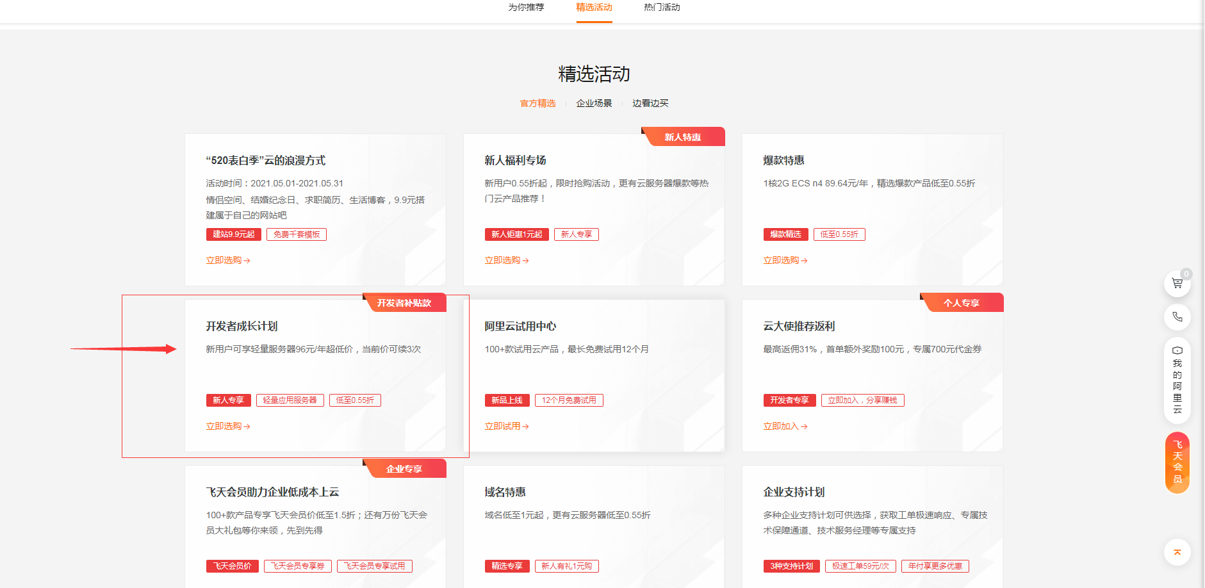This screenshot has height=588, width=1205.
Task: Click the 飞天会员价 tag
Action: tap(233, 566)
